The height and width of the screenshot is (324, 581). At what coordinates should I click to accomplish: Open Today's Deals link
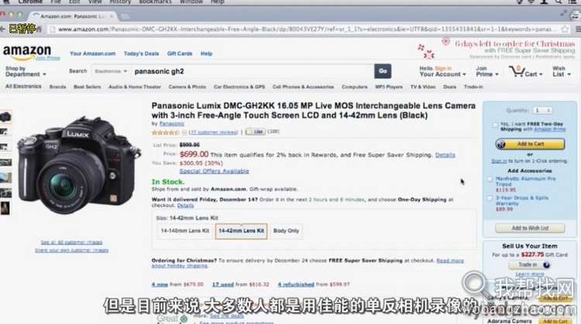click(141, 53)
